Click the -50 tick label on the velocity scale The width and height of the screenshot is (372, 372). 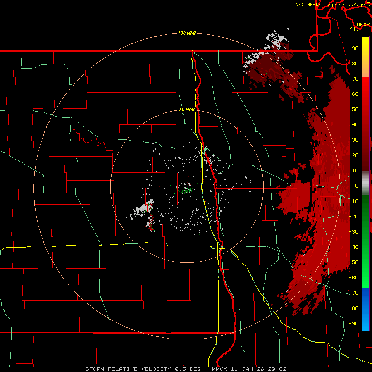[x=353, y=262]
